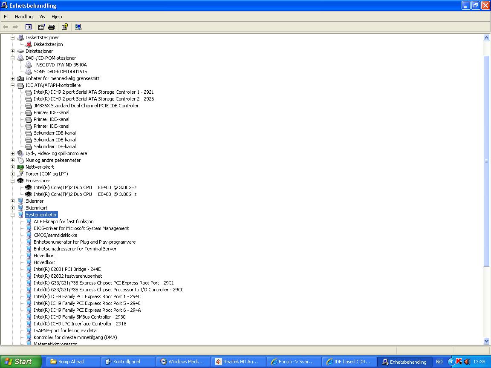This screenshot has width=491, height=368.
Task: Select ICH9 Family SMBus Controller - 2930
Action: point(80,317)
